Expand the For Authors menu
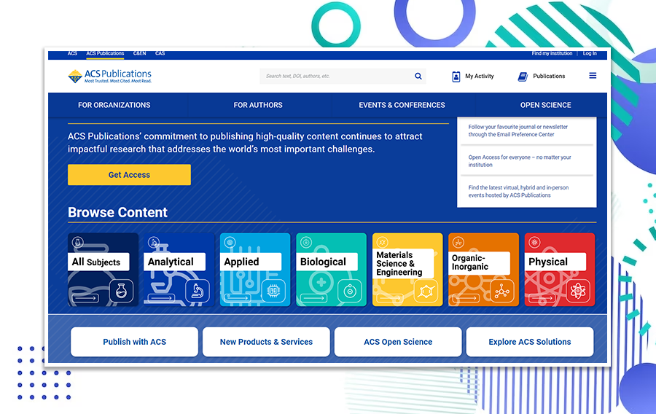Viewport: 656px width, 414px height. (x=258, y=105)
